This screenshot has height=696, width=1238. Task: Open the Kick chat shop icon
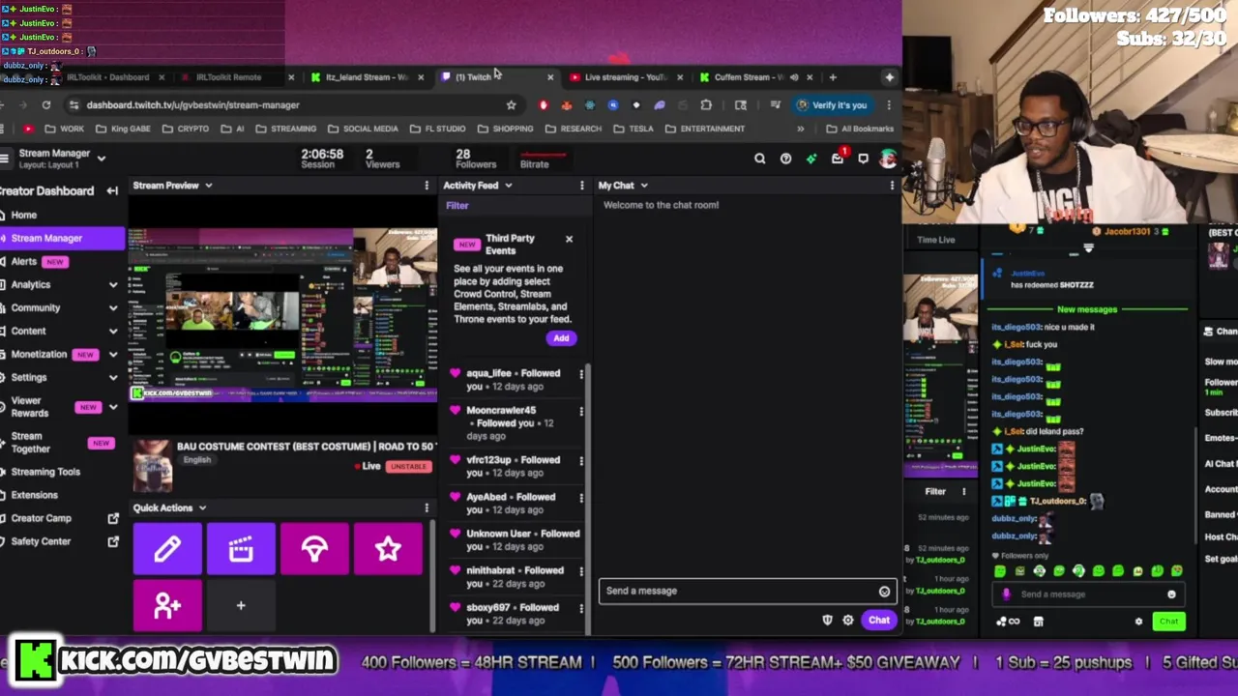(1038, 622)
